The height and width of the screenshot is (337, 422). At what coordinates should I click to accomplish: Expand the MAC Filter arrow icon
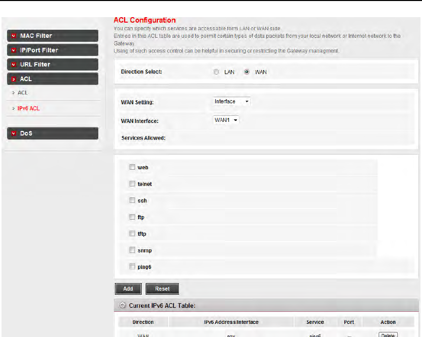coord(14,36)
